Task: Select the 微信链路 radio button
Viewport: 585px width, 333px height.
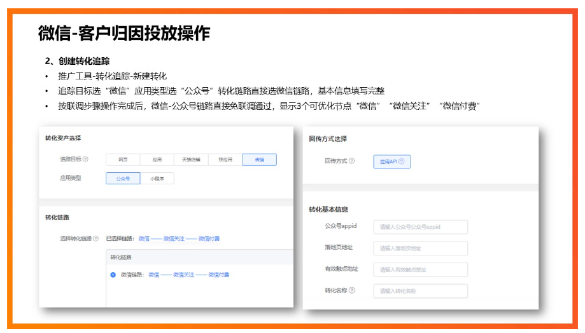Action: (113, 275)
